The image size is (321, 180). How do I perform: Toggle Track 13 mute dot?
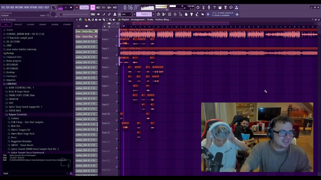point(117,148)
